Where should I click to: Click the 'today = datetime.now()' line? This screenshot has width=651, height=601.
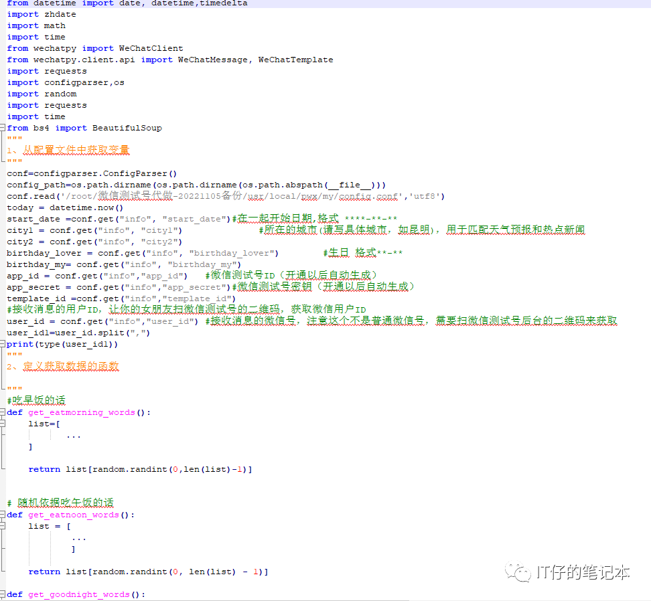(65, 207)
